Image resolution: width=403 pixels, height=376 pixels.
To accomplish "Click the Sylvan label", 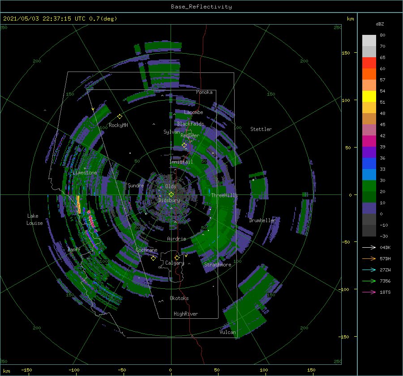I will (x=171, y=132).
